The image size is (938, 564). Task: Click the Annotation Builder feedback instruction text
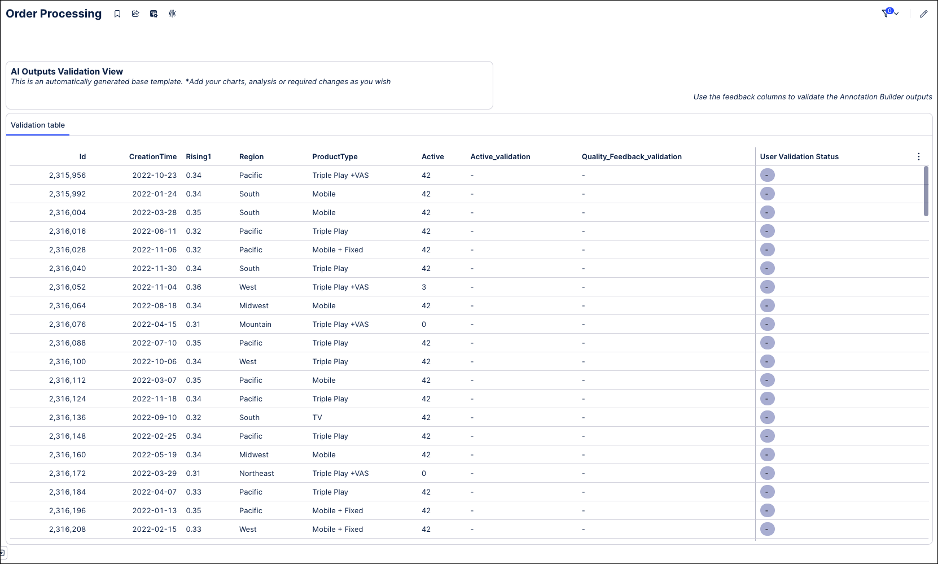pos(812,97)
